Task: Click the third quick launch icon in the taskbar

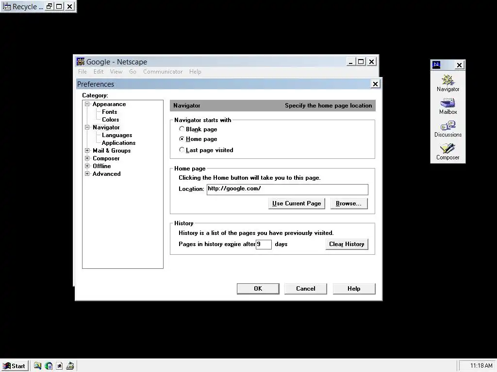Action: 59,366
